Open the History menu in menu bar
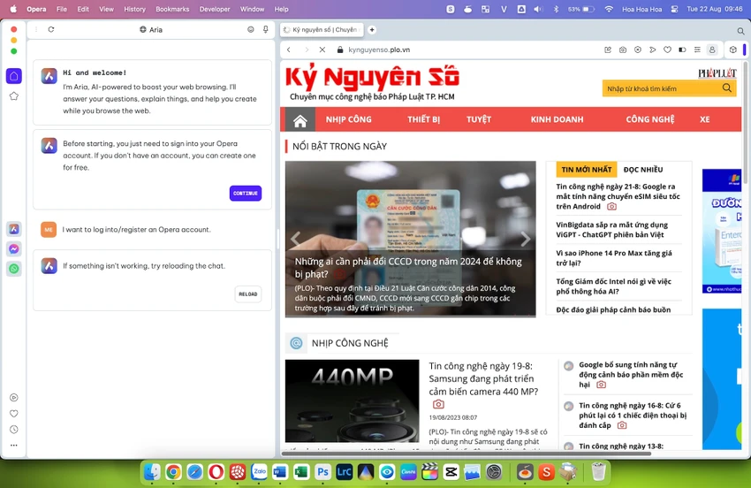Image resolution: width=751 pixels, height=488 pixels. click(134, 9)
